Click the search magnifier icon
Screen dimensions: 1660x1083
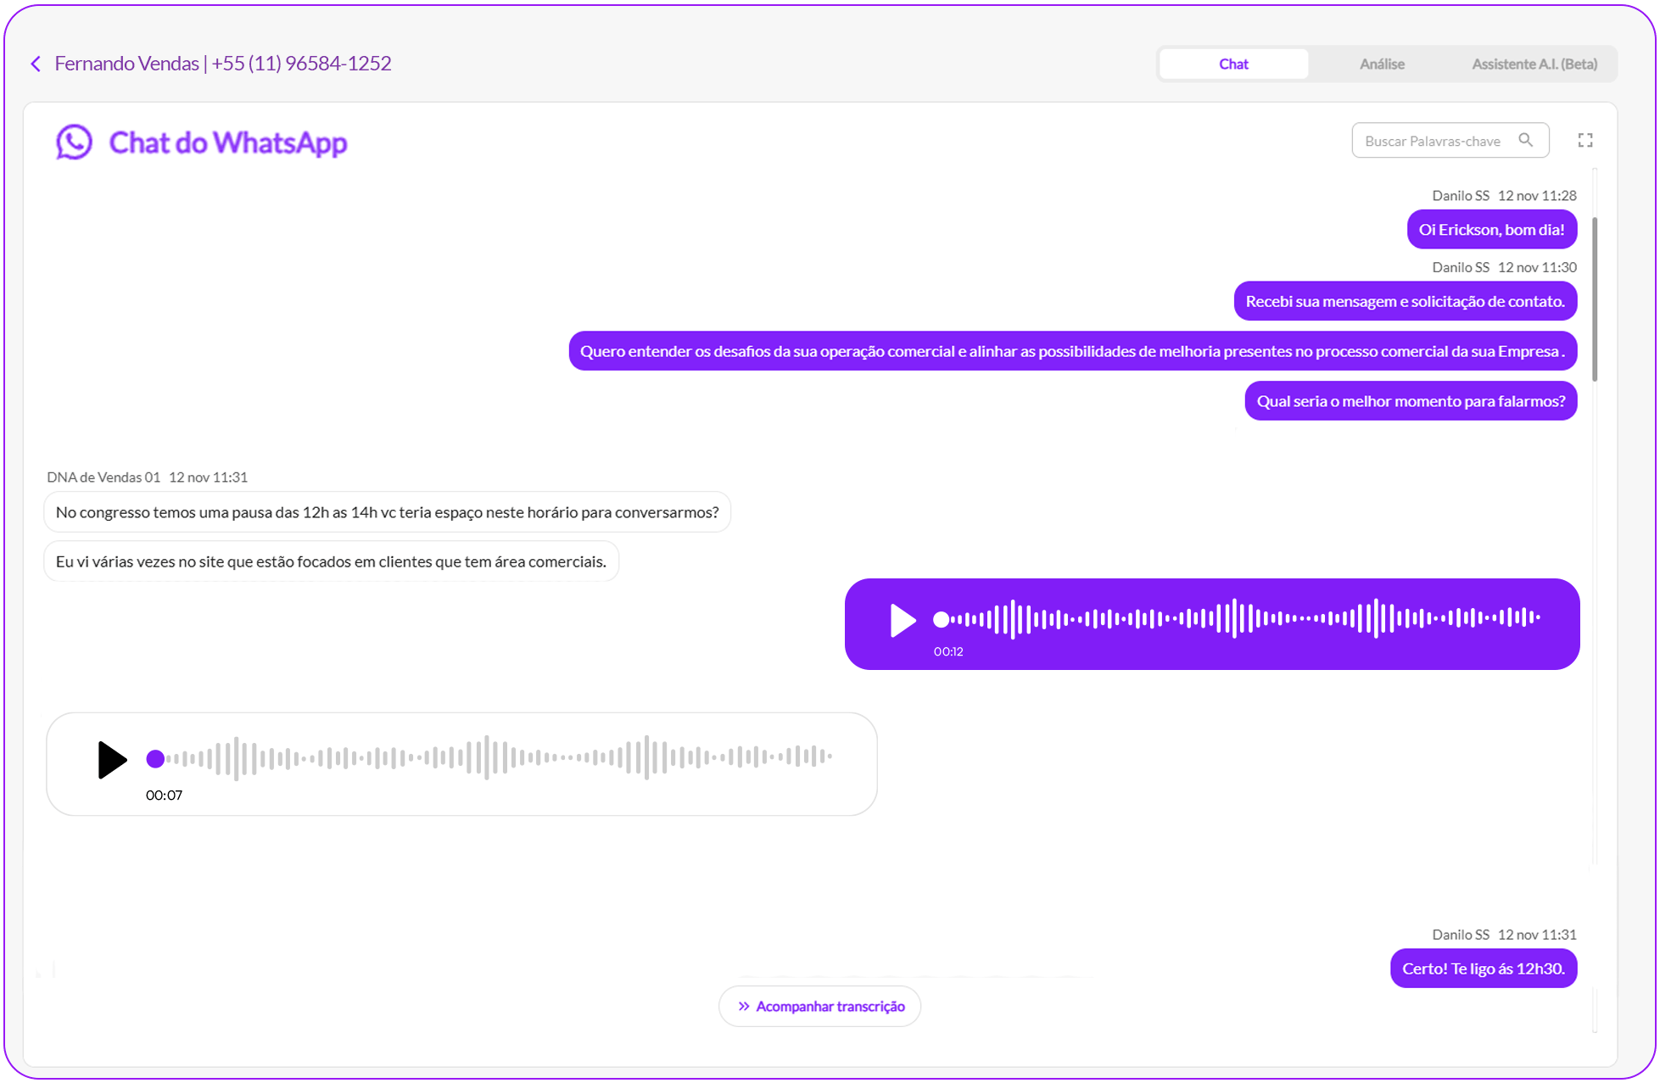tap(1526, 140)
